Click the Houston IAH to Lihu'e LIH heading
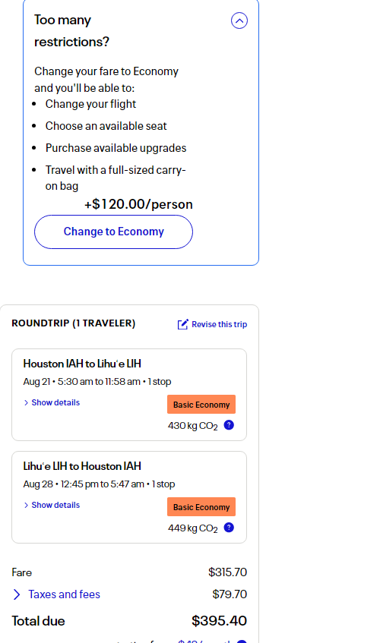380x643 pixels. coord(82,364)
